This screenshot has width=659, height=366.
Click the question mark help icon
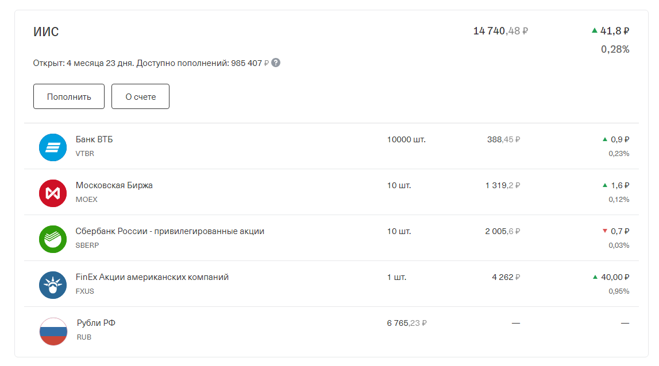(x=276, y=63)
